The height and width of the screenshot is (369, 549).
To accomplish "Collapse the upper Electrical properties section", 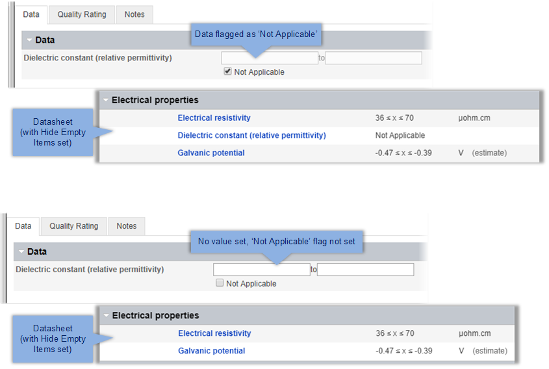I will [105, 100].
